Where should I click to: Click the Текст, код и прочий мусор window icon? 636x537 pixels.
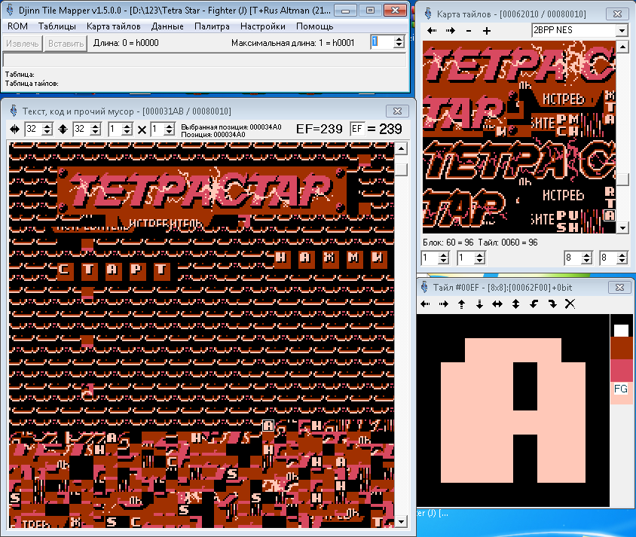(x=14, y=111)
